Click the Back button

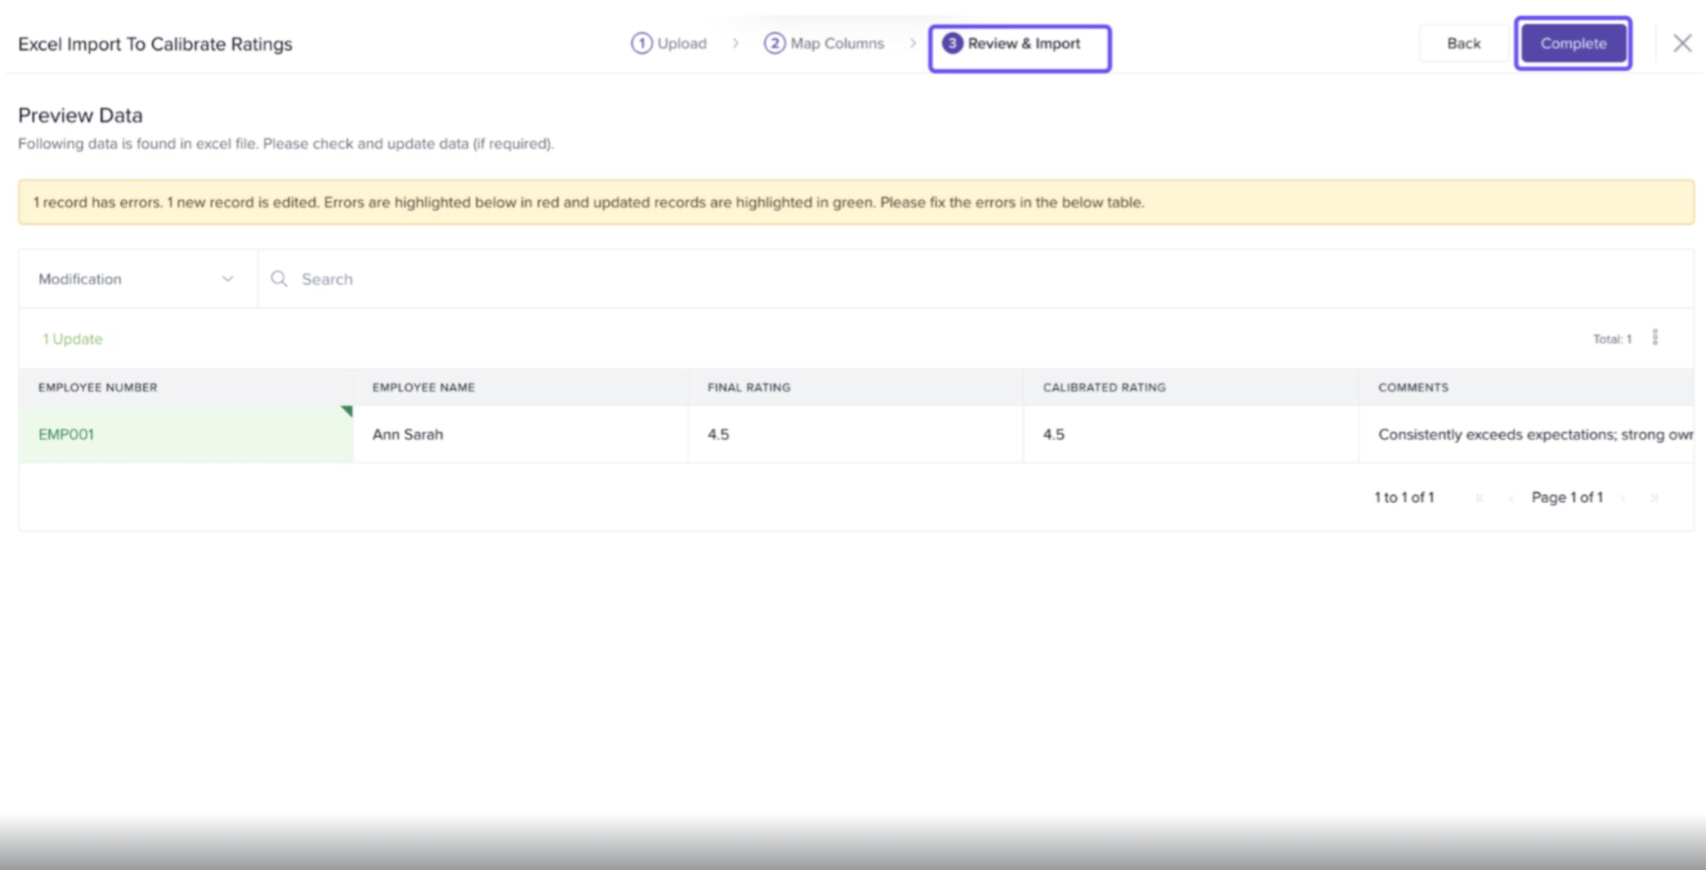[1462, 44]
